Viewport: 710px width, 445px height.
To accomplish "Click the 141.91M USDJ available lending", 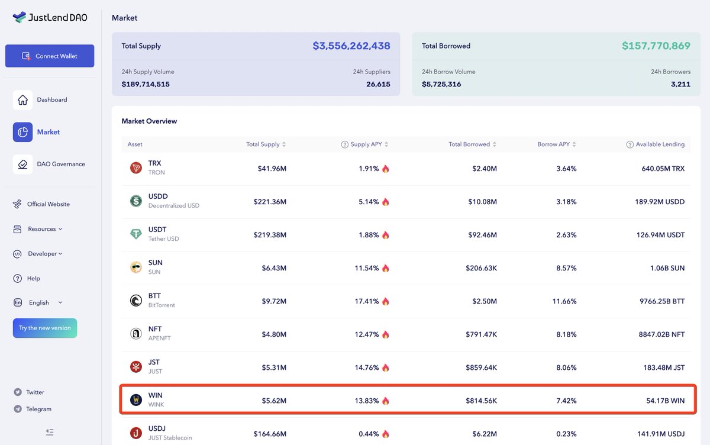I will tap(660, 434).
